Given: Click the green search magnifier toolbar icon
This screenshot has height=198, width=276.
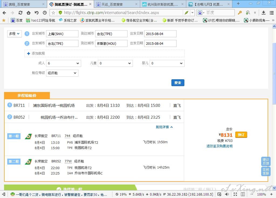Looking at the screenshot, I should pos(248,13).
